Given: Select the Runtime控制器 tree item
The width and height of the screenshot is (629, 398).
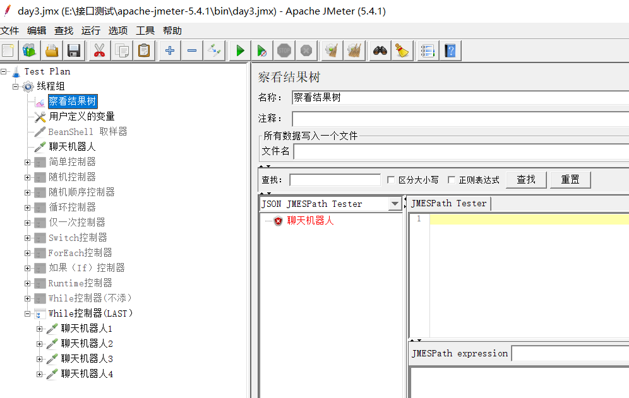Looking at the screenshot, I should click(80, 283).
